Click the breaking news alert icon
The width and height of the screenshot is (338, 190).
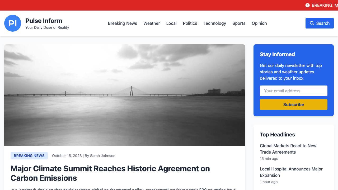pos(307,5)
